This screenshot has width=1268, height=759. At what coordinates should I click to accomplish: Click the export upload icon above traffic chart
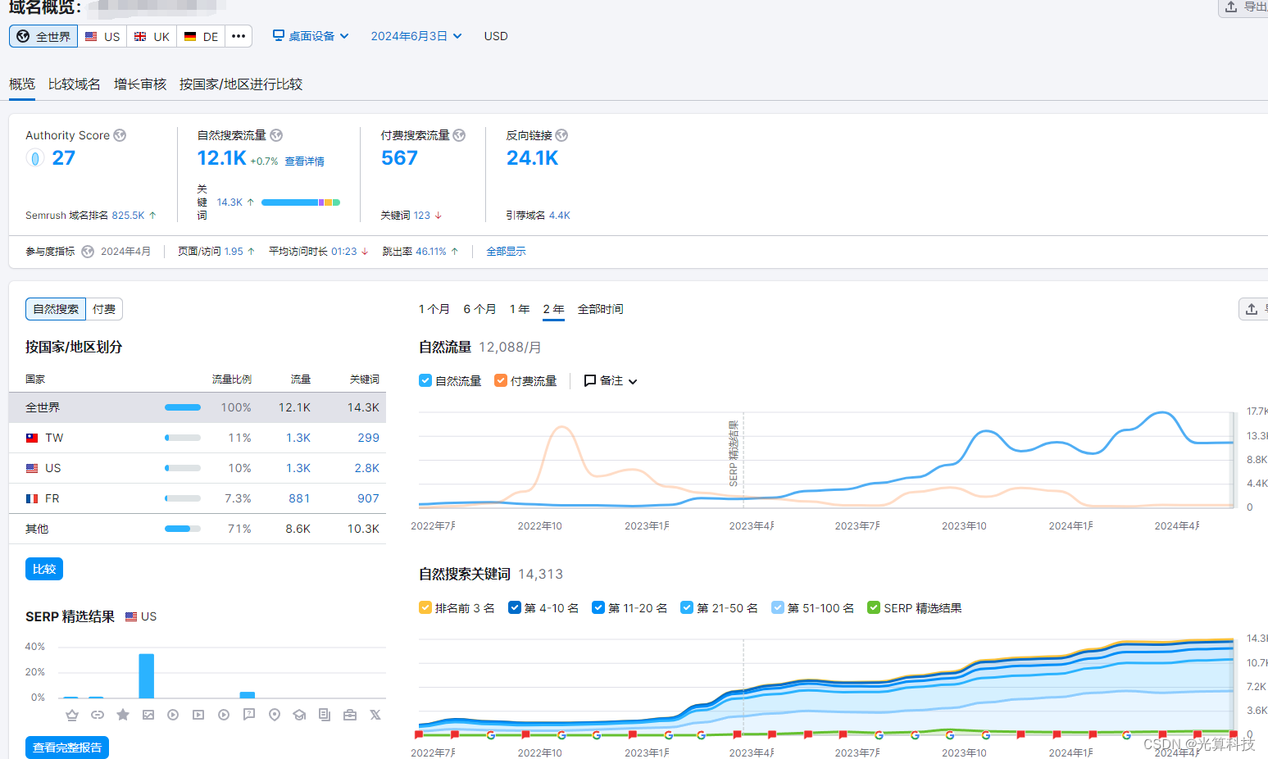point(1252,309)
